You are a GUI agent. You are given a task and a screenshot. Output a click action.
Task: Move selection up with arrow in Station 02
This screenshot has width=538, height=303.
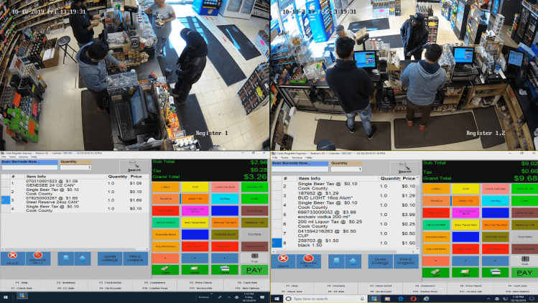83,258
